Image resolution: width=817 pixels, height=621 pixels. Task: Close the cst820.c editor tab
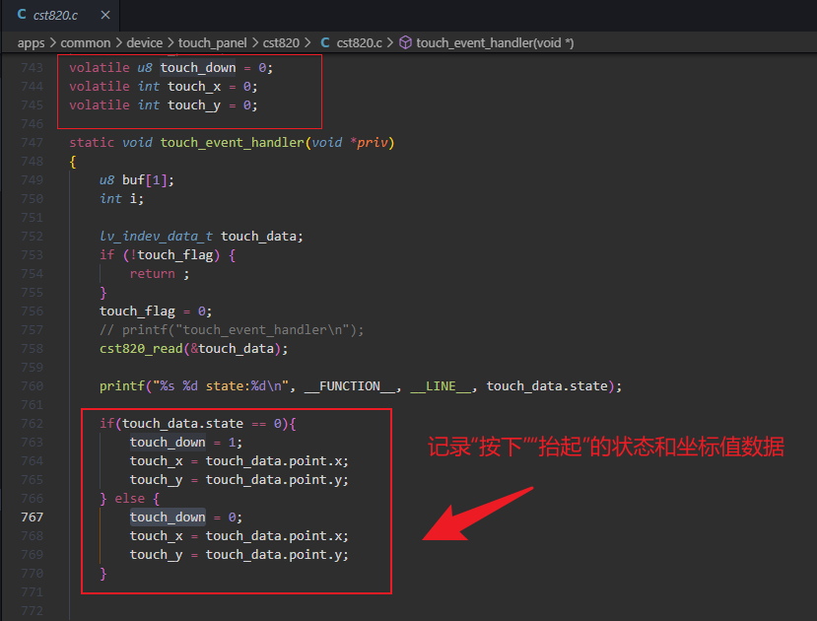(105, 15)
